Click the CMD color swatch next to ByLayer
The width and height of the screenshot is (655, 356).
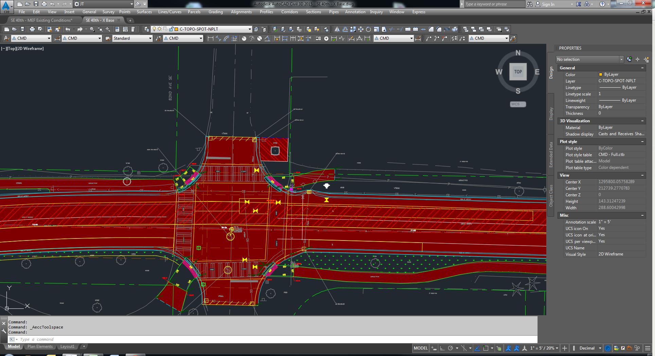601,74
